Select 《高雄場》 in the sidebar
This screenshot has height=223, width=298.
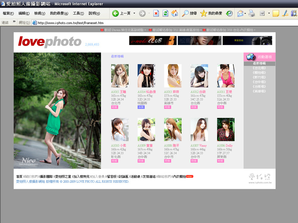pyautogui.click(x=259, y=91)
